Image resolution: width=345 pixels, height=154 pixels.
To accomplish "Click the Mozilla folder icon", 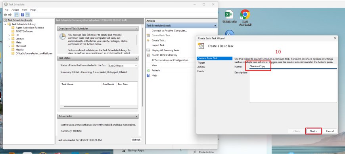I will click(13, 50).
